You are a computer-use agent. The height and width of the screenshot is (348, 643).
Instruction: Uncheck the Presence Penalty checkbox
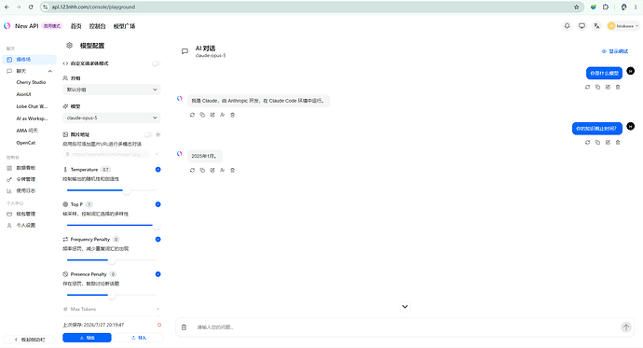tap(157, 274)
